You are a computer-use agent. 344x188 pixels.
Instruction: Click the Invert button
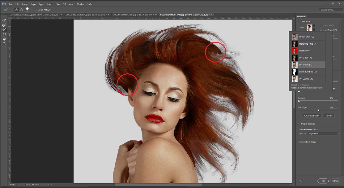[329, 116]
